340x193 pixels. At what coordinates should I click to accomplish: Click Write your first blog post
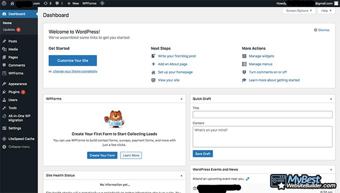coord(176,56)
